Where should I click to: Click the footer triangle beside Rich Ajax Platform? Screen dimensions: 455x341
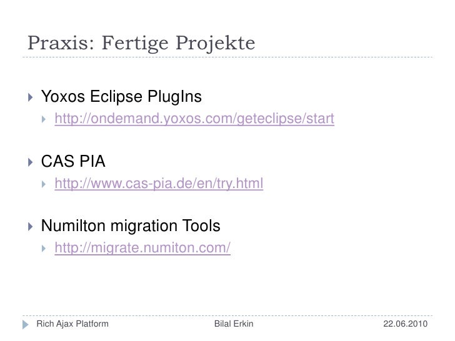(26, 325)
